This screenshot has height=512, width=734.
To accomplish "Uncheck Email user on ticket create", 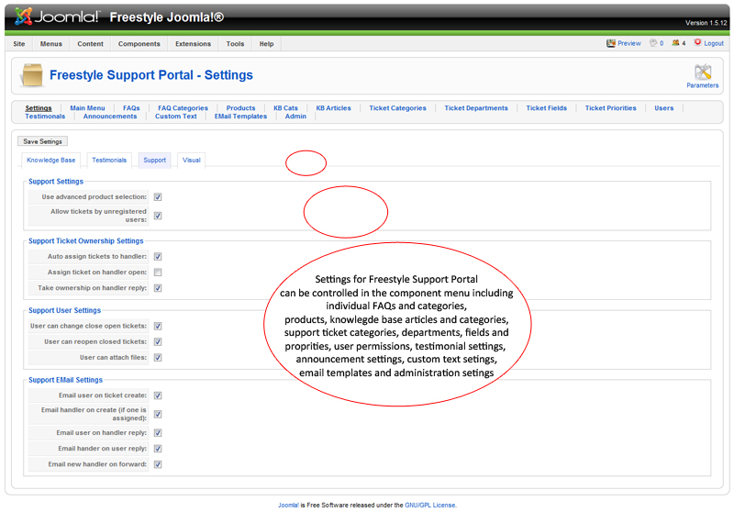I will [x=158, y=395].
